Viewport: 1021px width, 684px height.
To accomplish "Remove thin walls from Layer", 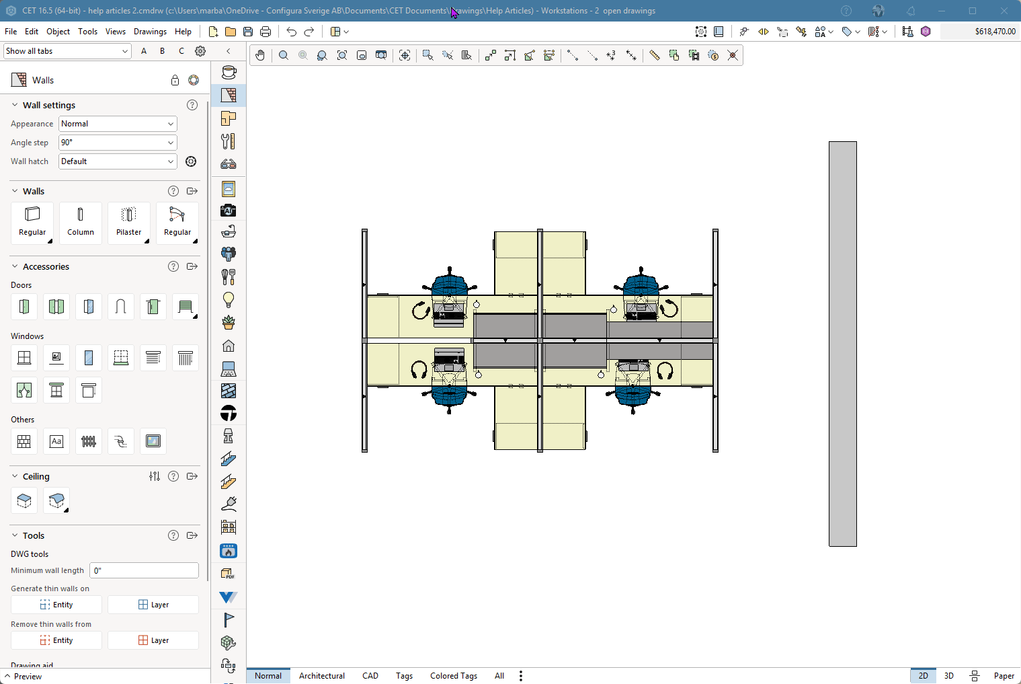I will click(153, 640).
